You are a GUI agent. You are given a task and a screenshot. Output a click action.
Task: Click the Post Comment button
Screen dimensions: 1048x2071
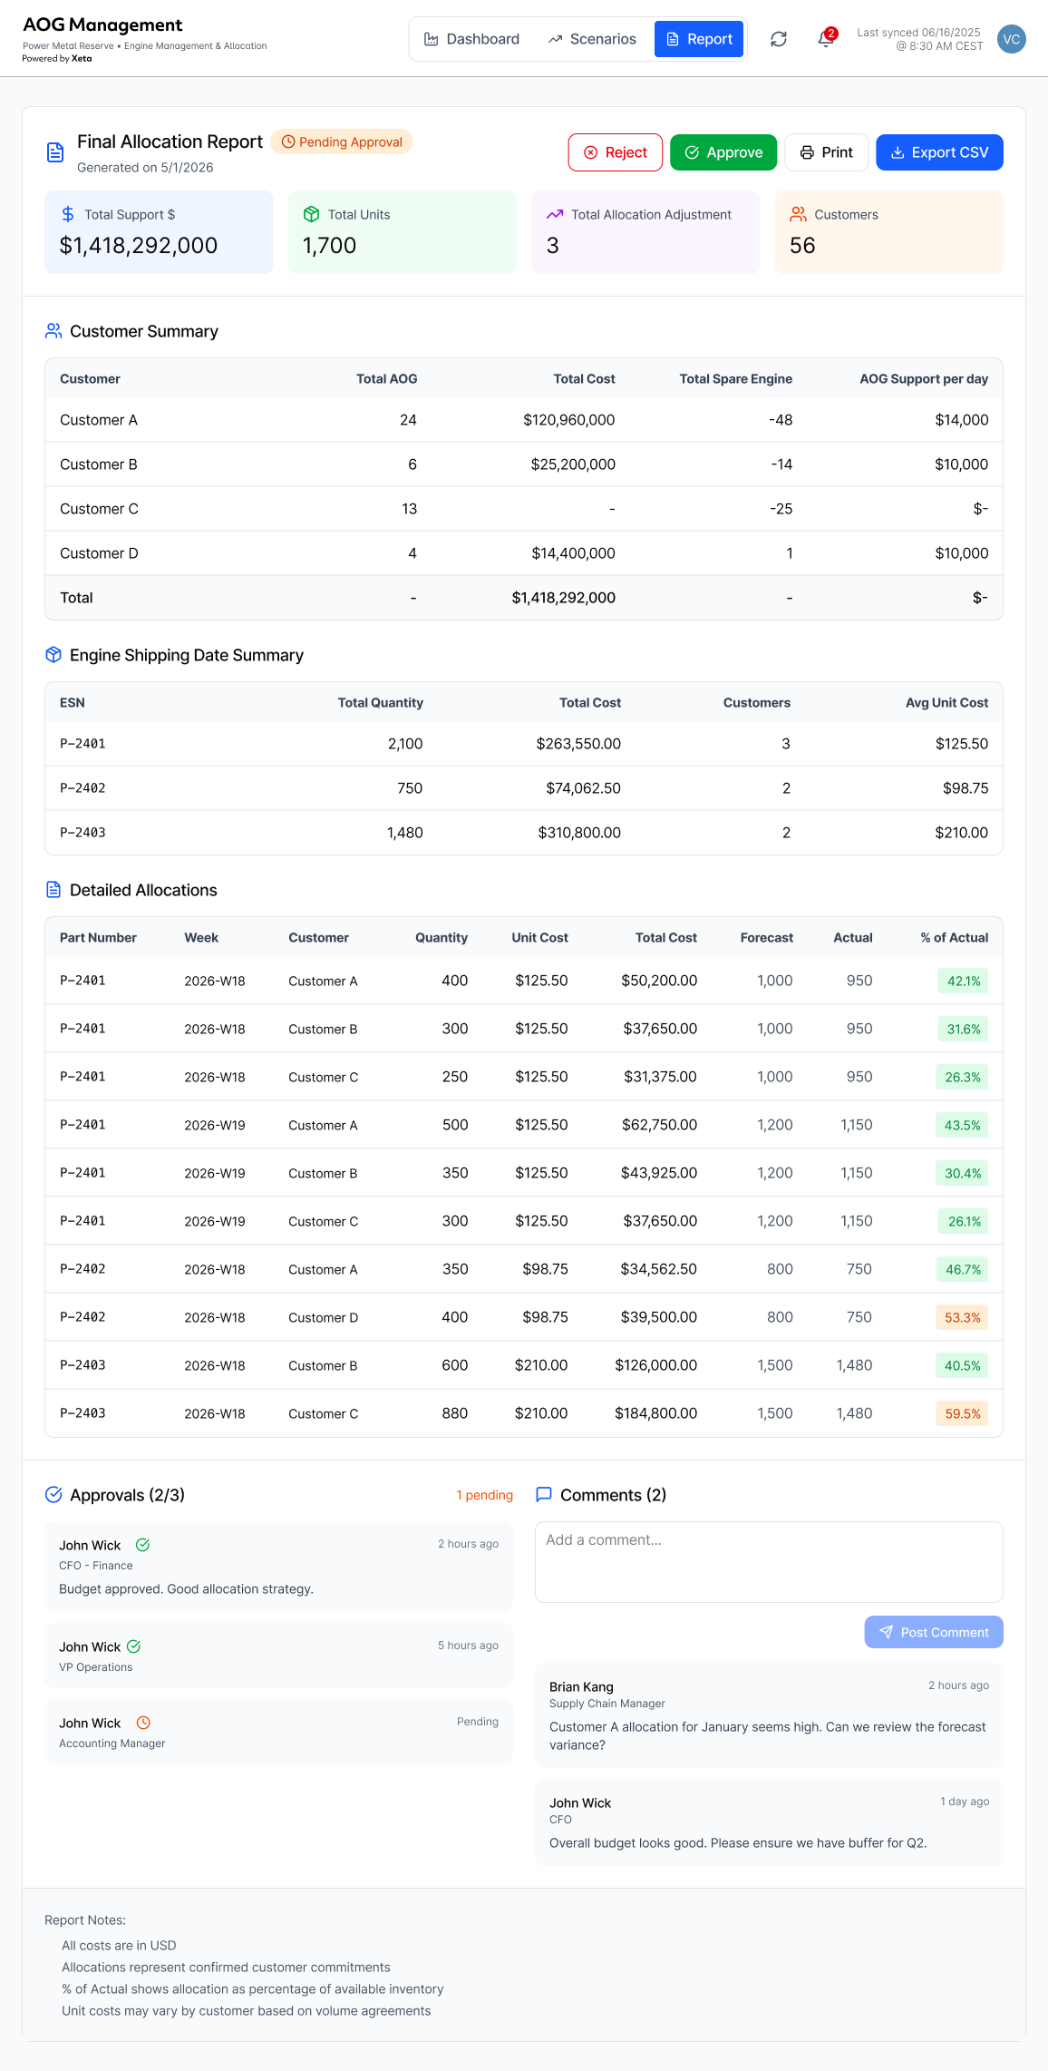click(934, 1632)
